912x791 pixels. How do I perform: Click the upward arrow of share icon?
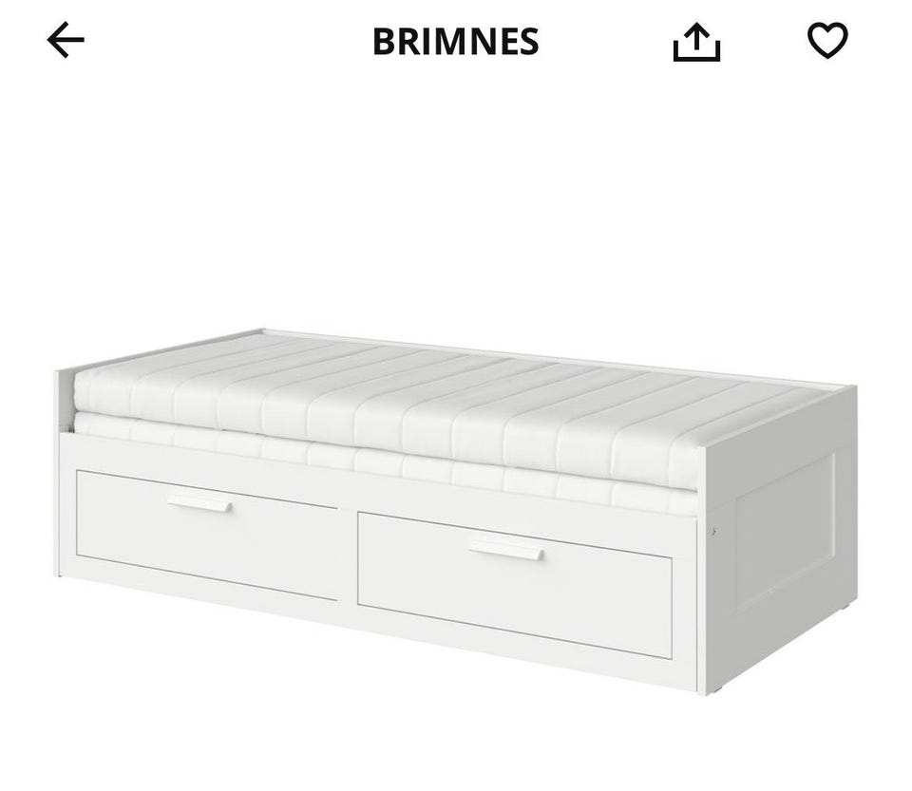696,38
